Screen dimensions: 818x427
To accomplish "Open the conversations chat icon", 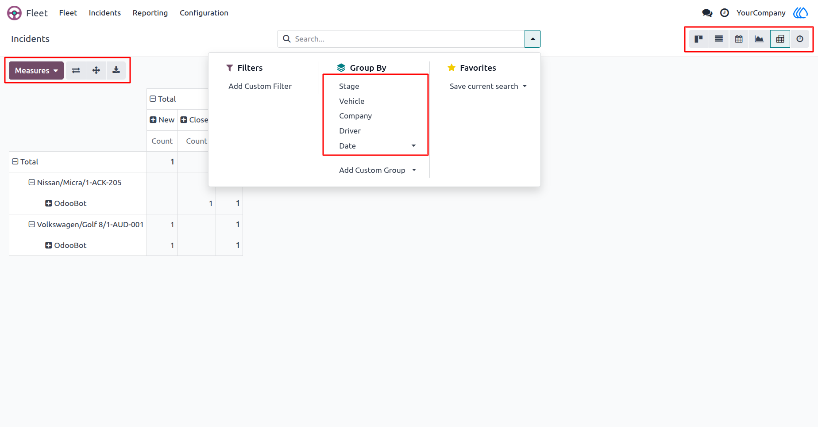I will pyautogui.click(x=707, y=13).
